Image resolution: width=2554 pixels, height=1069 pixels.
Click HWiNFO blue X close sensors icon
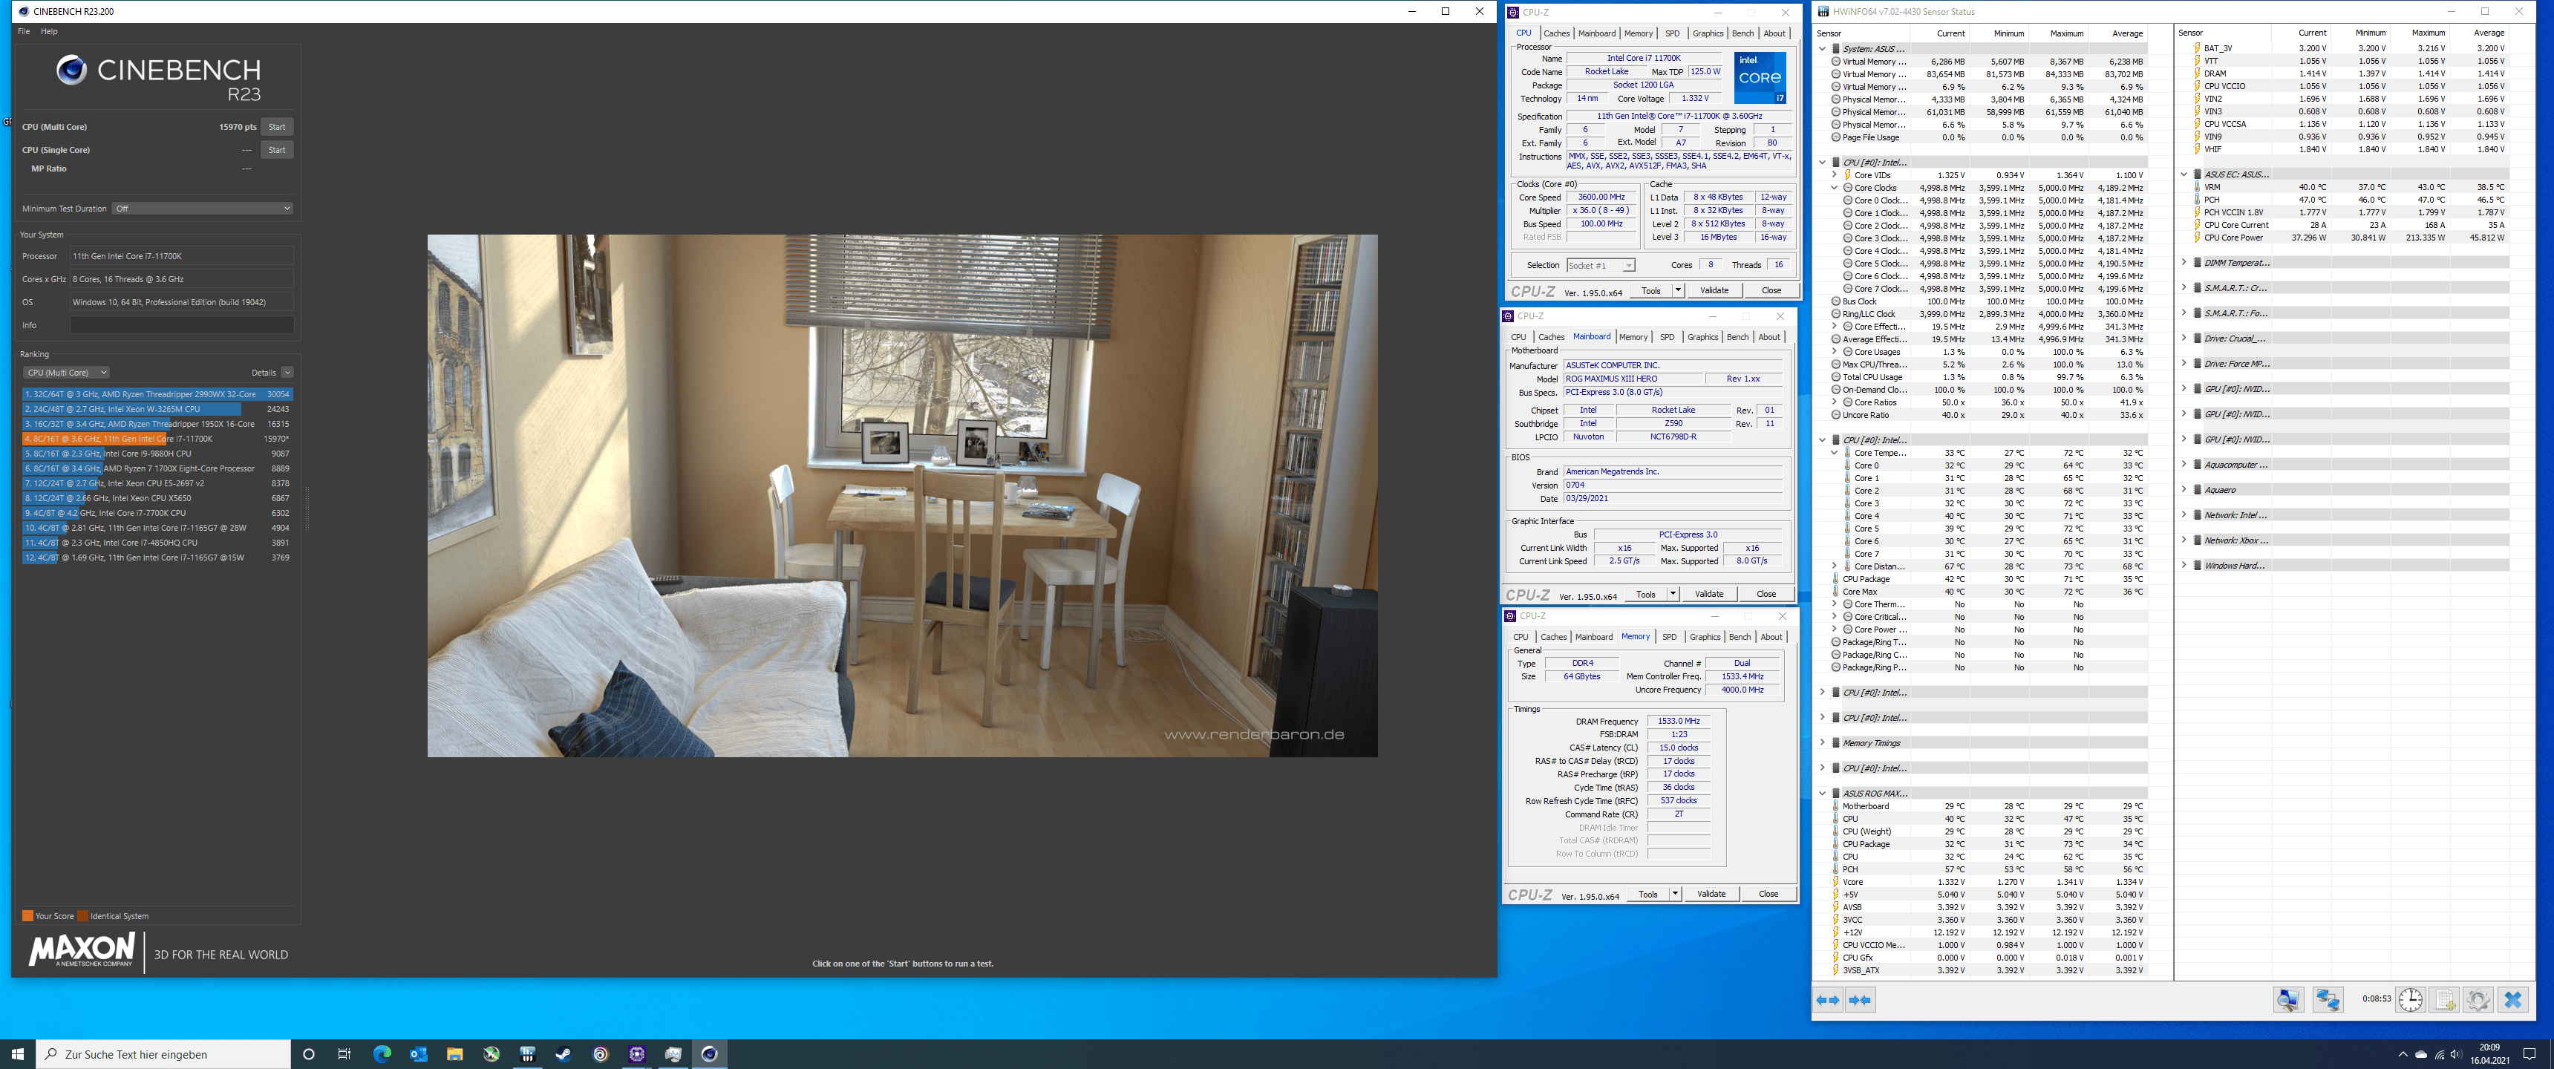[x=2512, y=999]
